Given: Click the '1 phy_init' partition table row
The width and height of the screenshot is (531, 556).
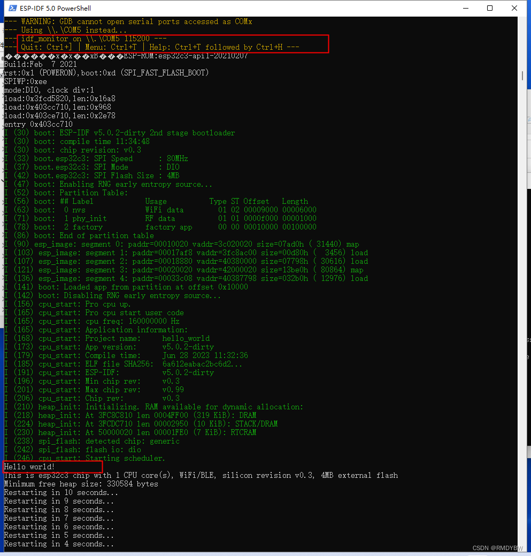Looking at the screenshot, I should (x=160, y=218).
